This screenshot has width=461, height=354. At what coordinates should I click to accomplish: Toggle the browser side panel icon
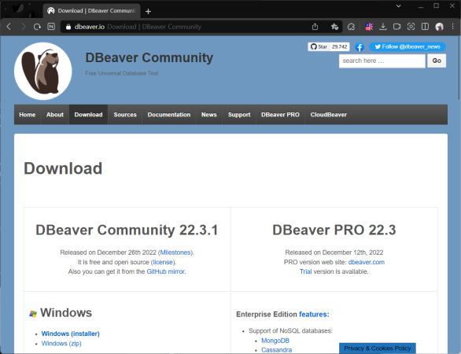pyautogui.click(x=425, y=27)
